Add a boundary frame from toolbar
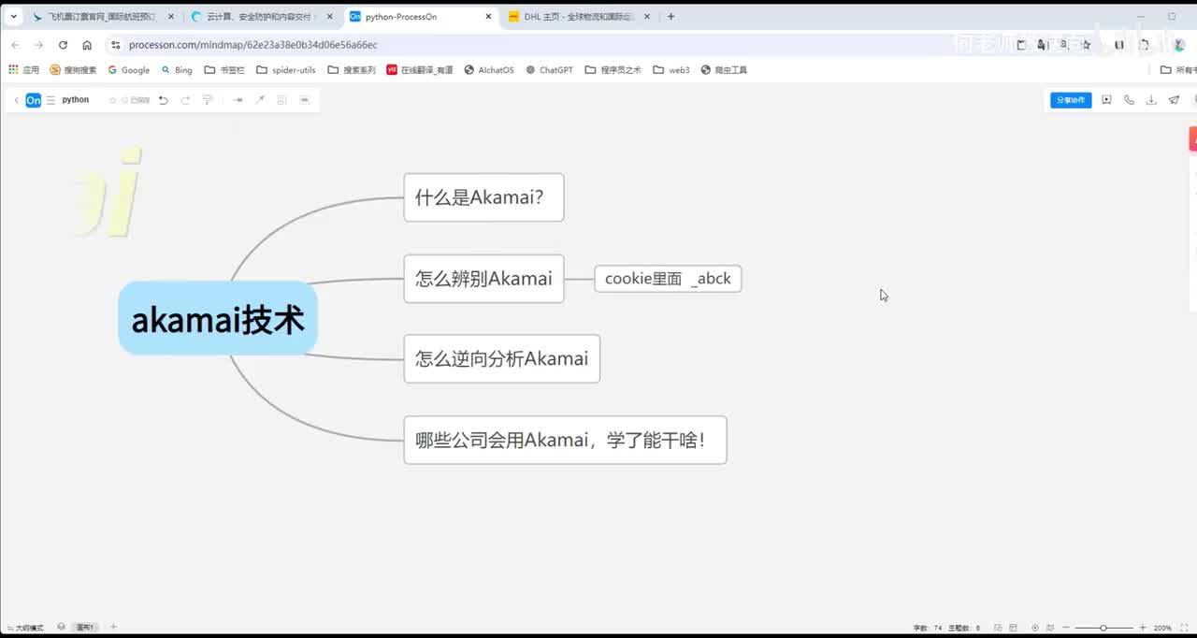Image resolution: width=1197 pixels, height=638 pixels. (x=304, y=100)
